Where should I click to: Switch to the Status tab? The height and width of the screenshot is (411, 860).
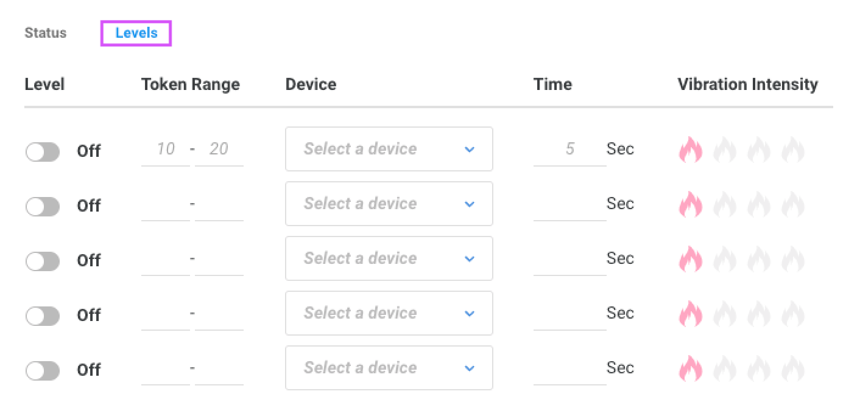(x=45, y=33)
